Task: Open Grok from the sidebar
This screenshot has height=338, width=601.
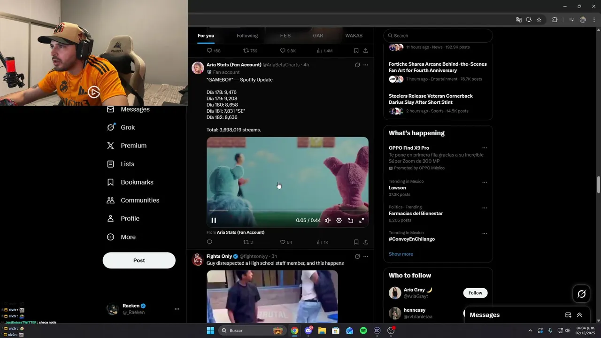Action: [x=121, y=127]
